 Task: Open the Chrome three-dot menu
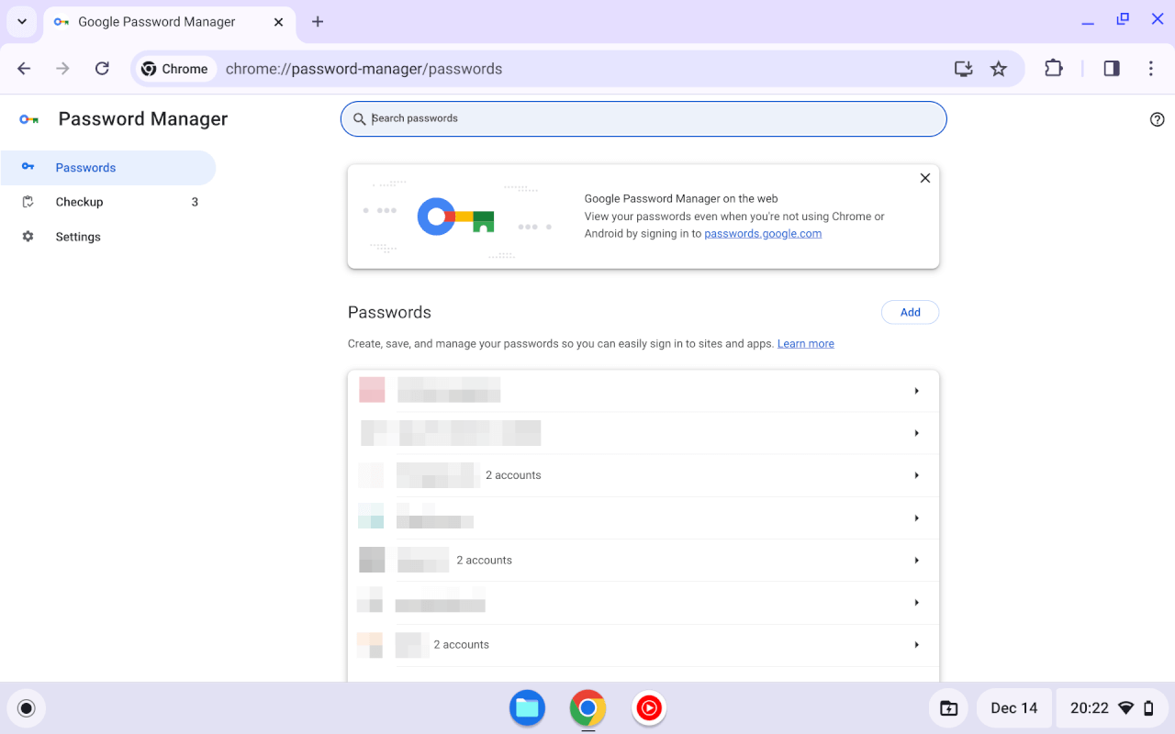click(x=1151, y=69)
